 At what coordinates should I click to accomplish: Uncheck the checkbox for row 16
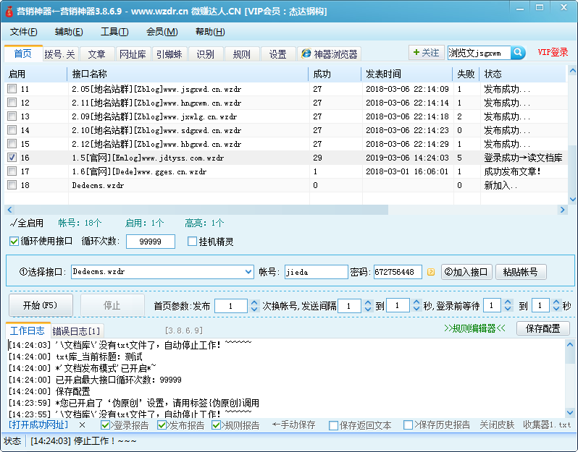(12, 158)
